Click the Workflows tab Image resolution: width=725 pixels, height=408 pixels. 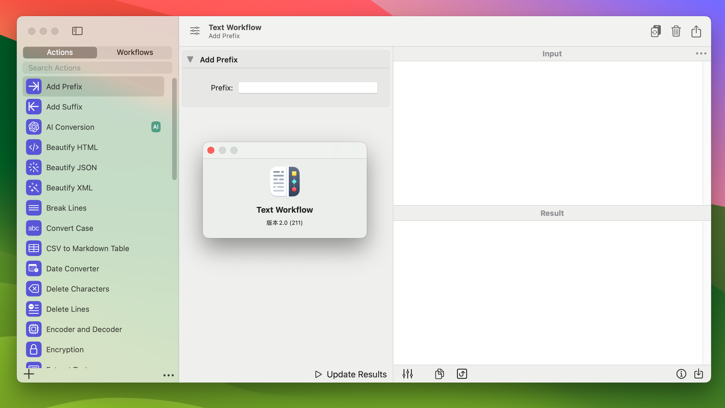tap(135, 52)
